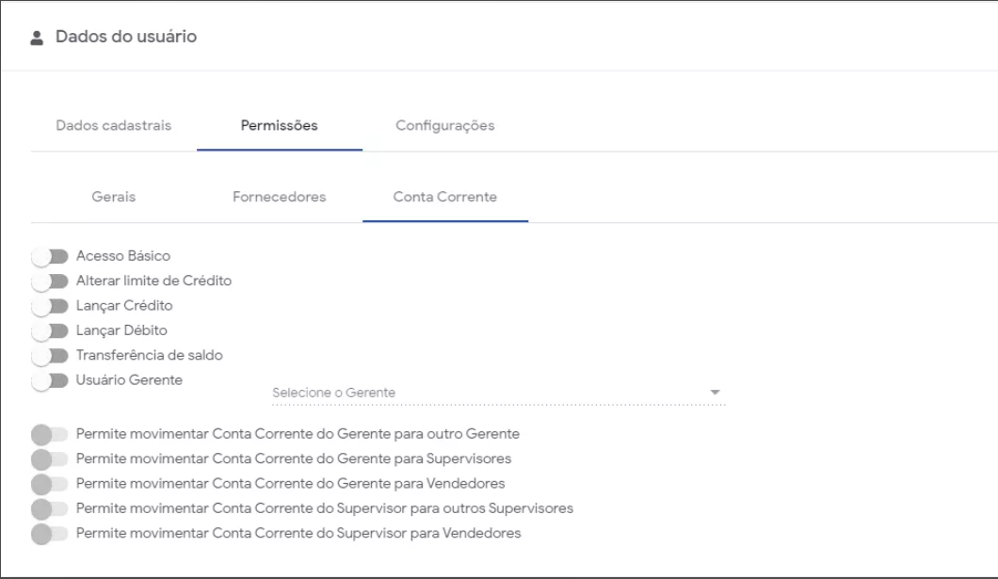Image resolution: width=998 pixels, height=579 pixels.
Task: Select the Gerais sub-tab
Action: [113, 198]
